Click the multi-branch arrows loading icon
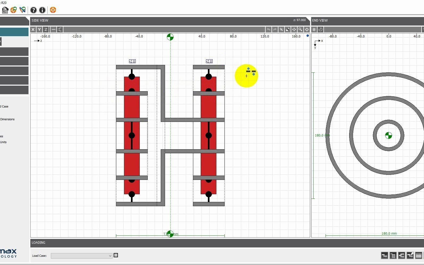Viewport: 424px width, 265px height. 393,256
